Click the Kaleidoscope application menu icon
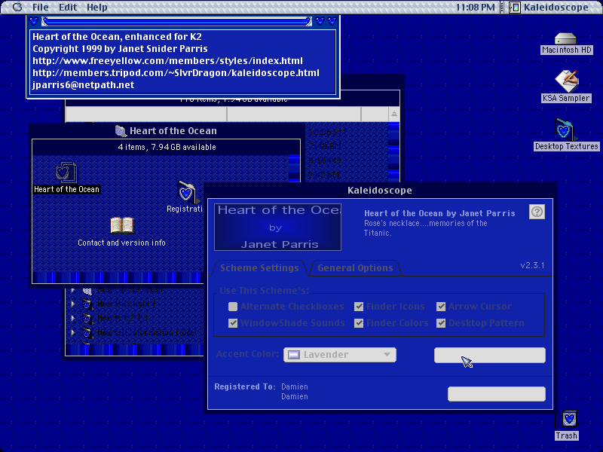This screenshot has width=603, height=452. click(515, 8)
